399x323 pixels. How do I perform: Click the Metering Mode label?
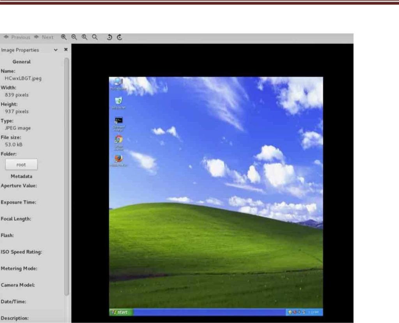click(19, 268)
